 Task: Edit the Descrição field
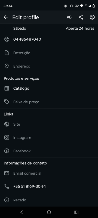[x=49, y=53]
